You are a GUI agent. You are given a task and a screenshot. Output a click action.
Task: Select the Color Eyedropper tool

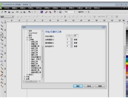point(2,75)
